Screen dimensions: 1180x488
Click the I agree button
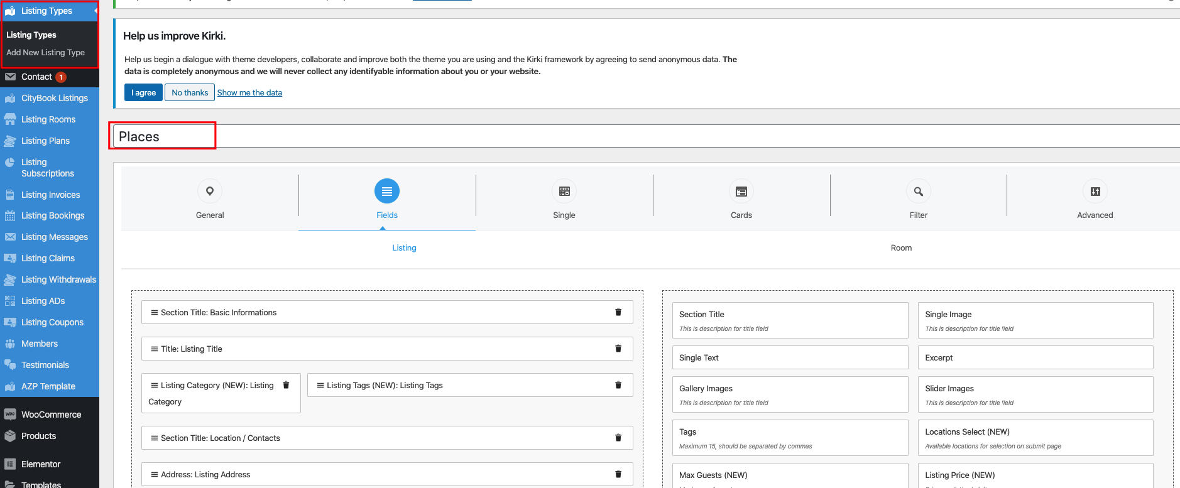click(x=143, y=92)
